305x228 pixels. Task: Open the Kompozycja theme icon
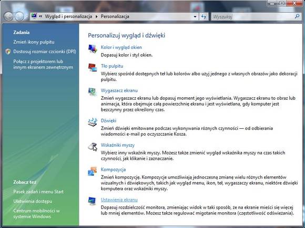(93, 171)
